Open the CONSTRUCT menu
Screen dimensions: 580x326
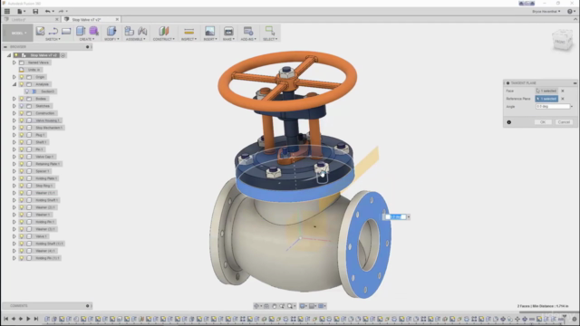point(163,39)
